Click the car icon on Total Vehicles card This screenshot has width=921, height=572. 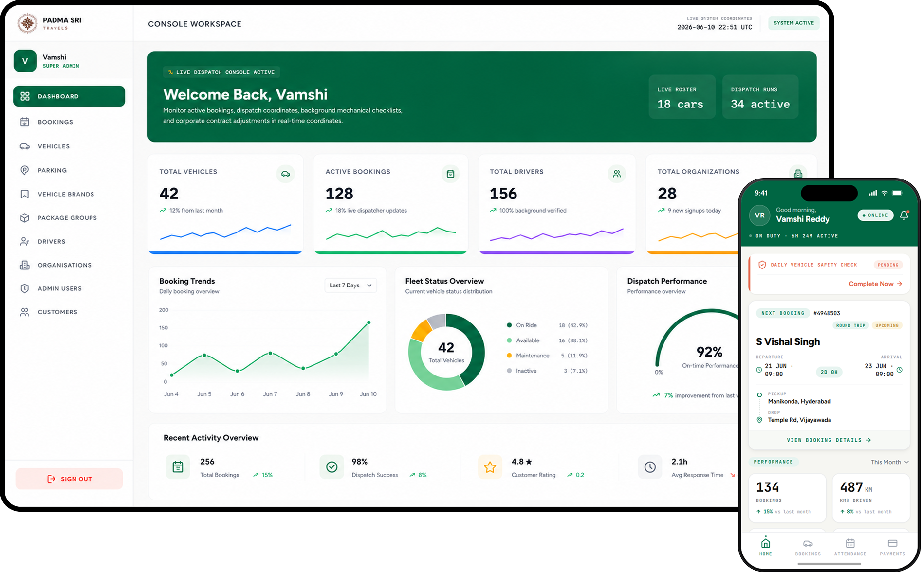pyautogui.click(x=286, y=174)
